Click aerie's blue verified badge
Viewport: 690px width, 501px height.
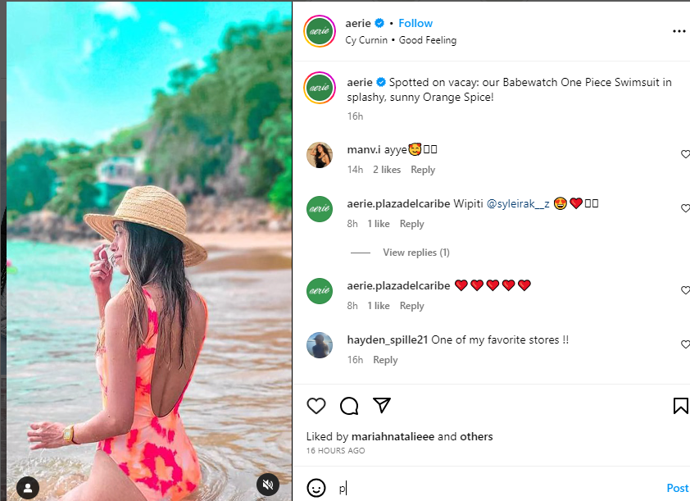[379, 23]
